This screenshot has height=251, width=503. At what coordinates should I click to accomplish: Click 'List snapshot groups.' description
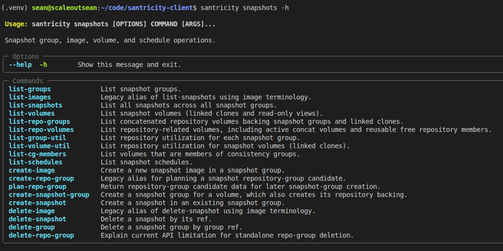[141, 89]
